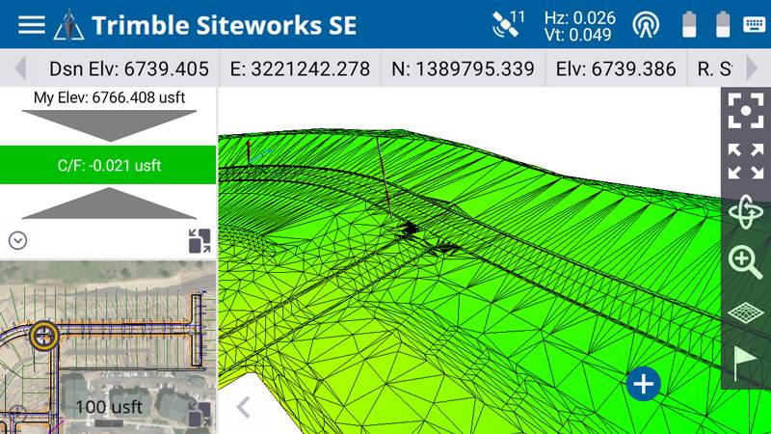Tap the flag stakeout icon
The image size is (771, 434).
[x=745, y=364]
